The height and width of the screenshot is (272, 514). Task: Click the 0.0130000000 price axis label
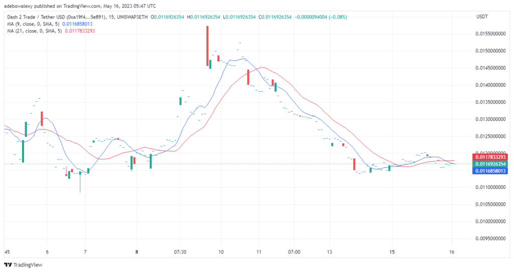click(x=490, y=119)
